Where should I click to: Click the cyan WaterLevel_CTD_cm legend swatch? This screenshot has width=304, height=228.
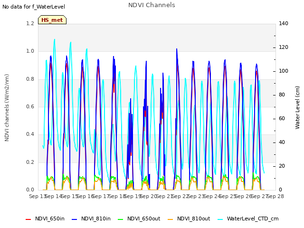coord(220,219)
